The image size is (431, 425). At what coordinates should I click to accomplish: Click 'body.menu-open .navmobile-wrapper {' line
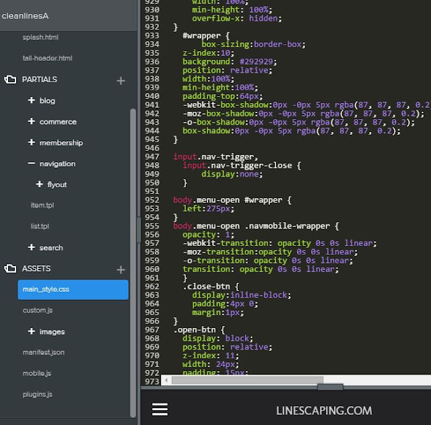click(256, 226)
